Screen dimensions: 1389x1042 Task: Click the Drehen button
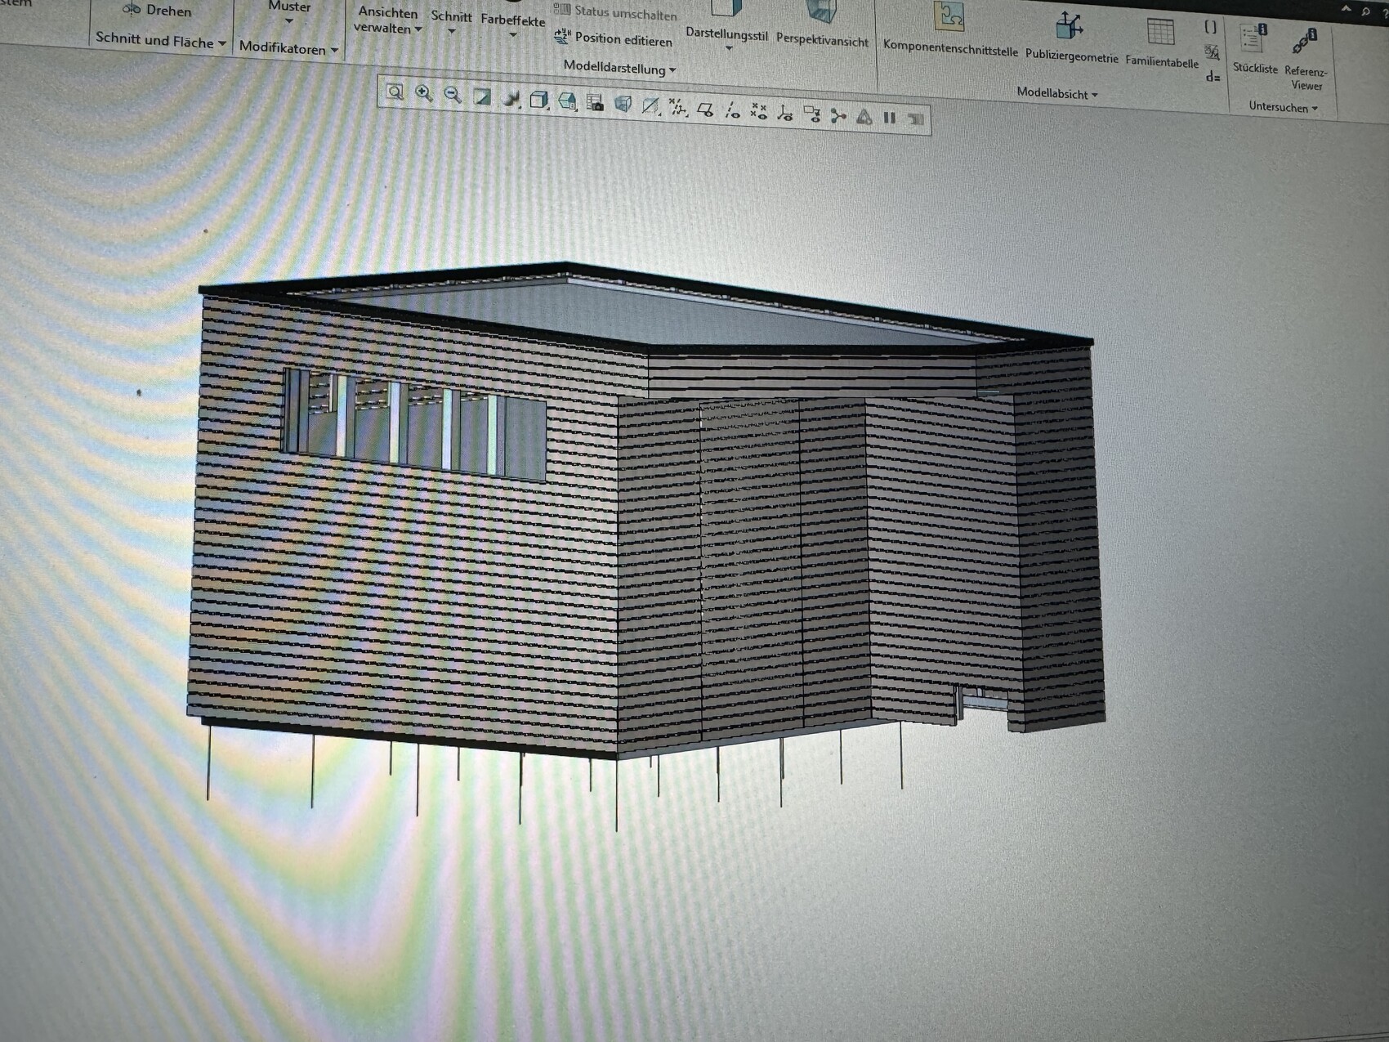tap(157, 11)
